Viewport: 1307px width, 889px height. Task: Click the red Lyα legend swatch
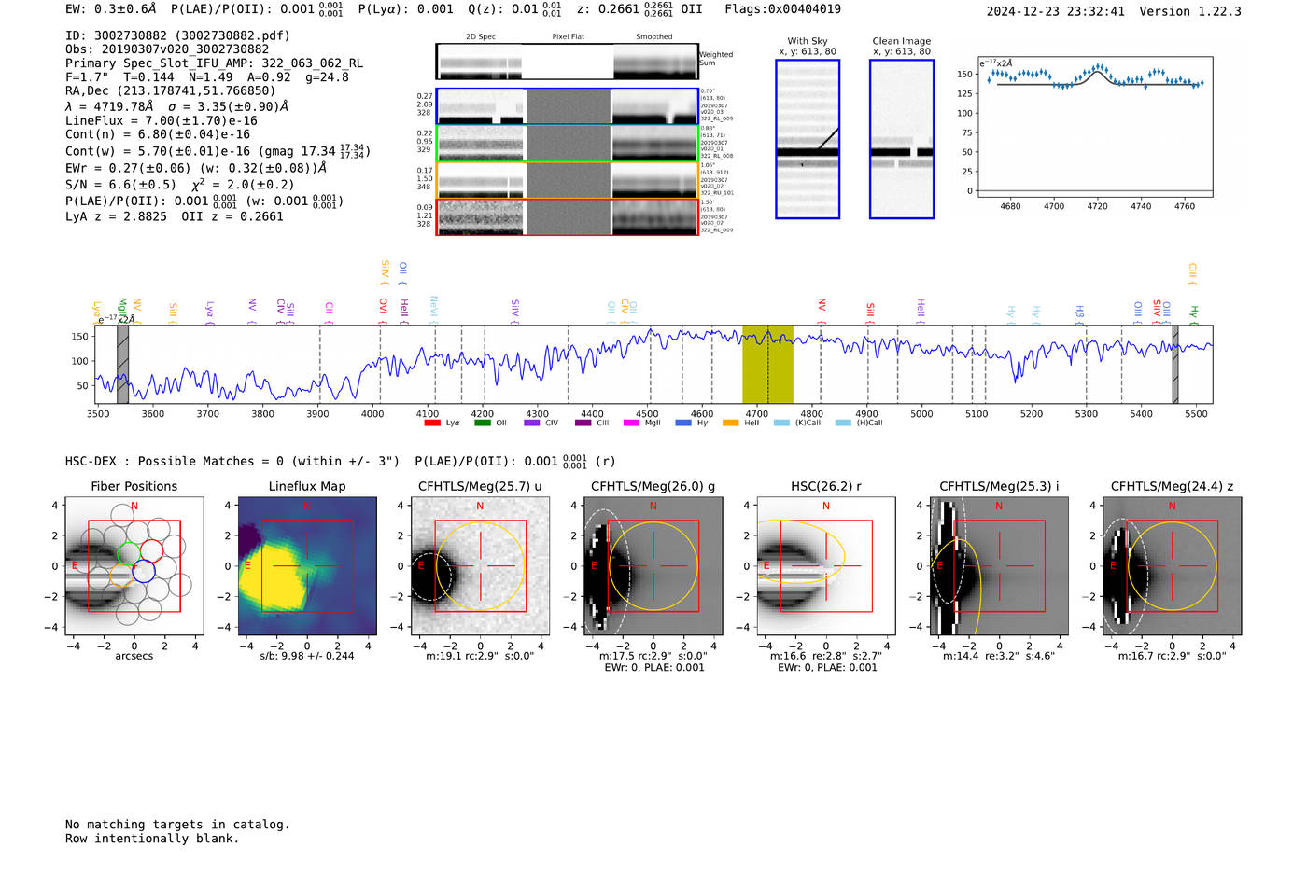point(432,423)
